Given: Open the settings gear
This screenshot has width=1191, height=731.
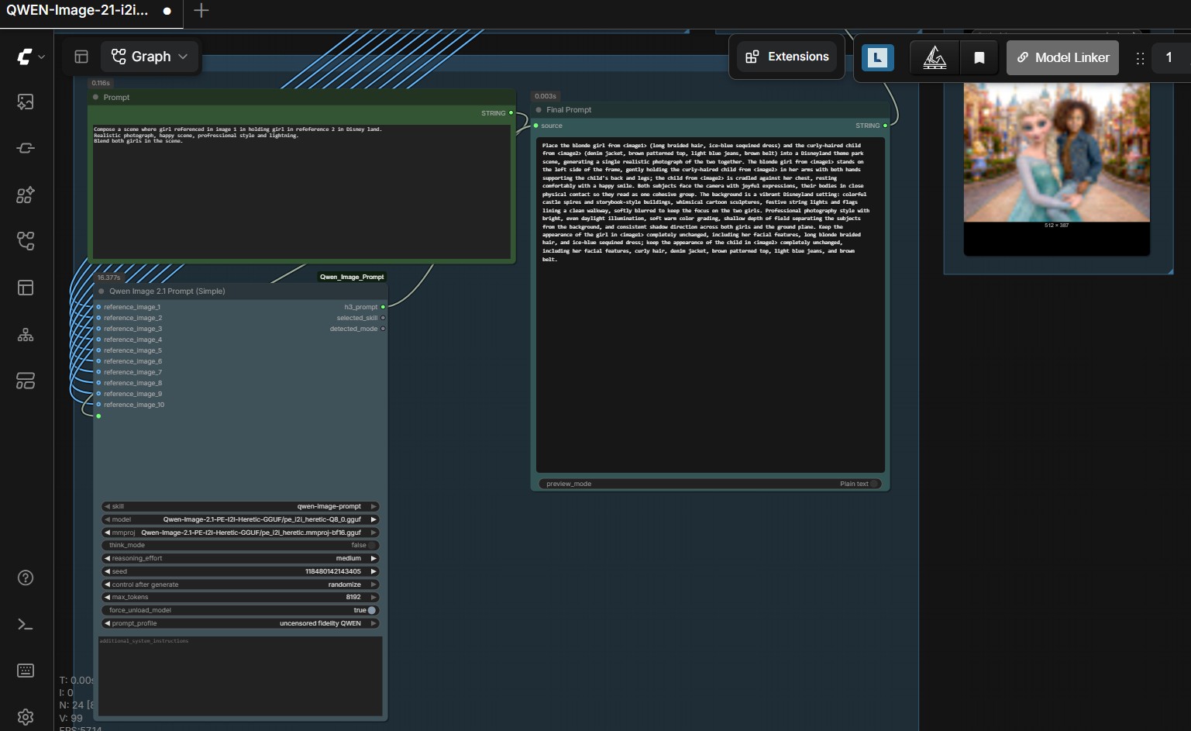Looking at the screenshot, I should [x=26, y=717].
